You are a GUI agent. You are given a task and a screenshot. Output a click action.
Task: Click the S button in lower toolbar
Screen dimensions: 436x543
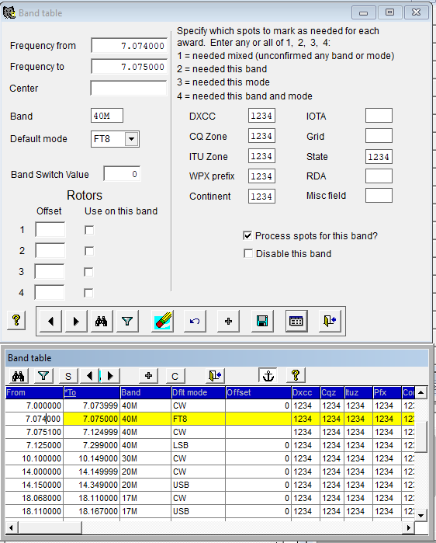68,376
